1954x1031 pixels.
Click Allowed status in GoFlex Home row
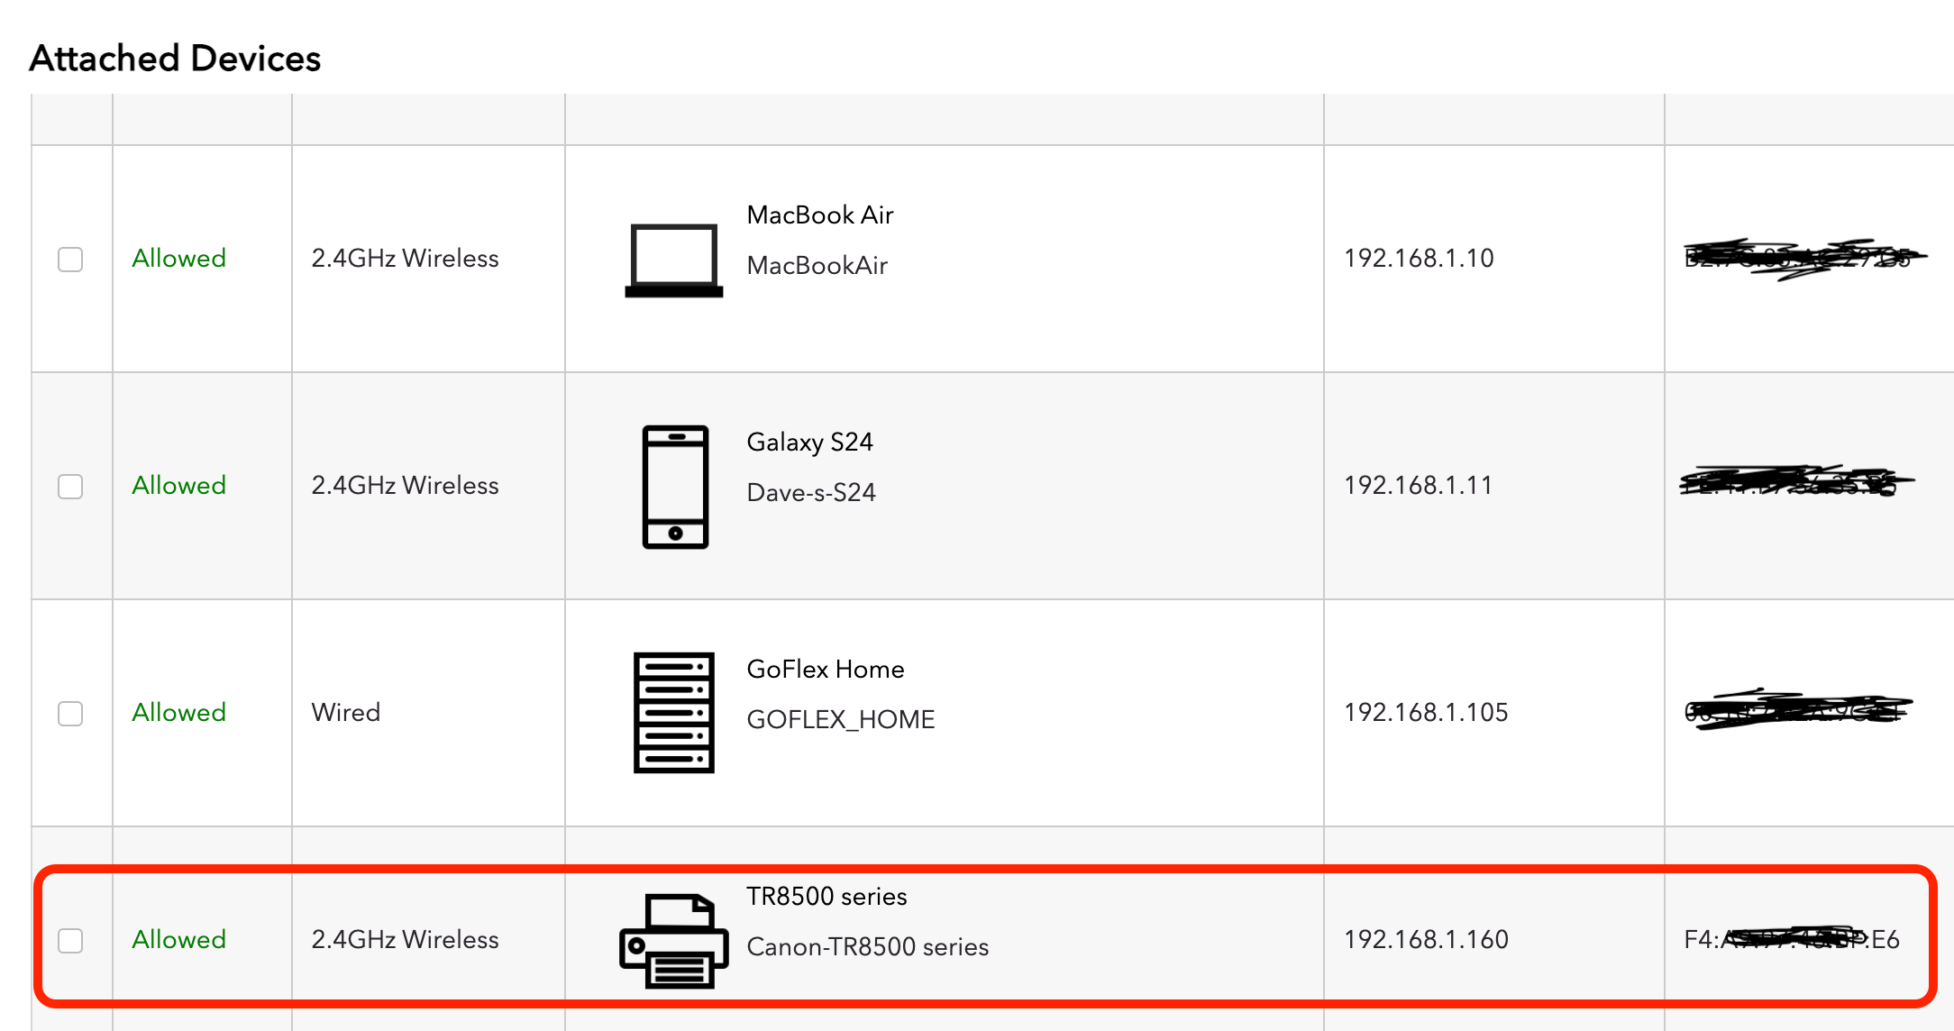click(178, 713)
